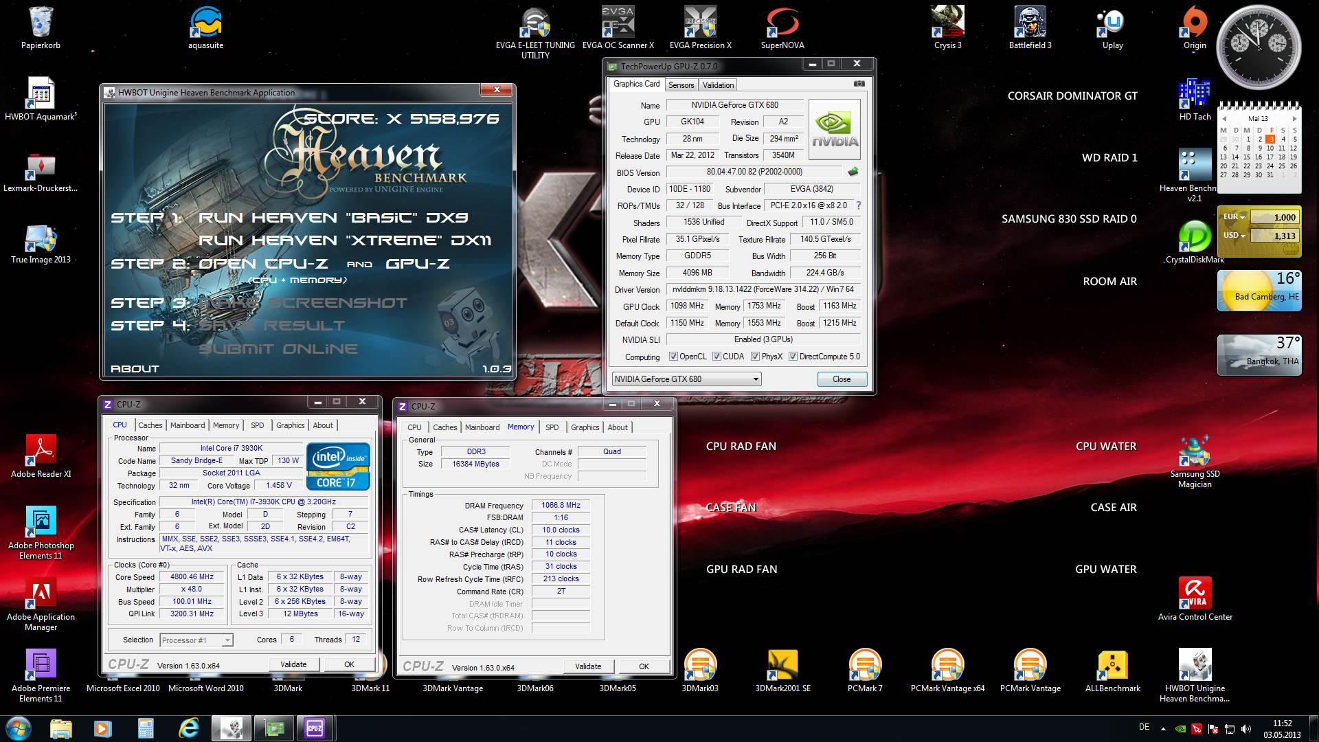1319x742 pixels.
Task: Toggle the DirectCompute 5.0 checkbox
Action: (x=793, y=357)
